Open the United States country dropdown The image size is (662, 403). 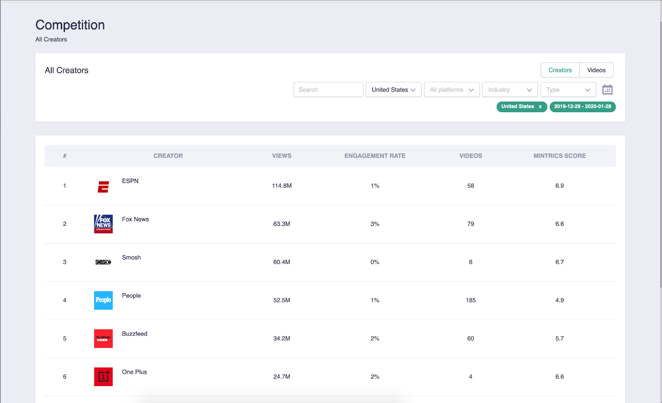(393, 89)
